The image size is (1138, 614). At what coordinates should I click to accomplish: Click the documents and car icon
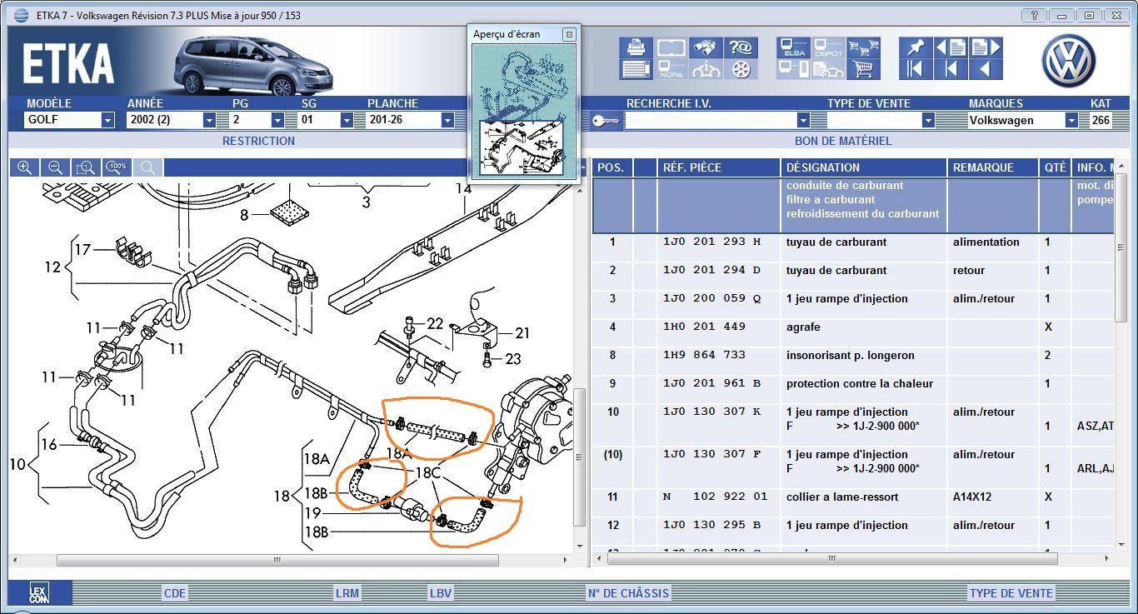(x=828, y=69)
